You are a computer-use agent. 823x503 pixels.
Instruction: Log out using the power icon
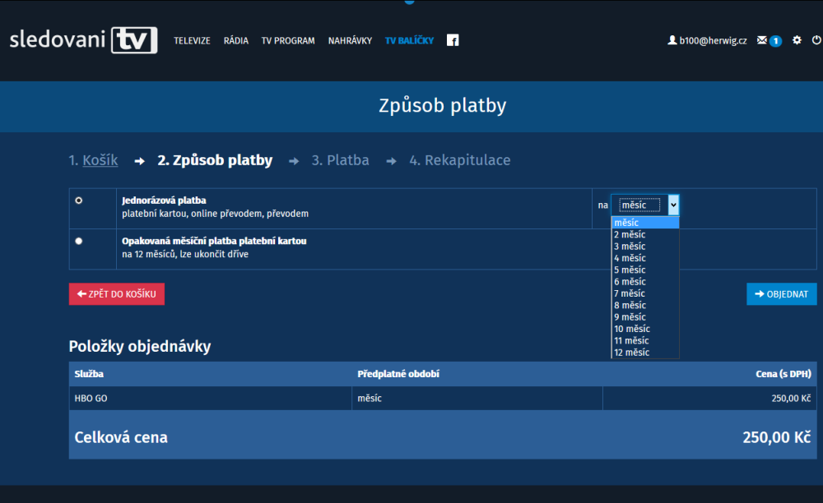click(x=815, y=40)
